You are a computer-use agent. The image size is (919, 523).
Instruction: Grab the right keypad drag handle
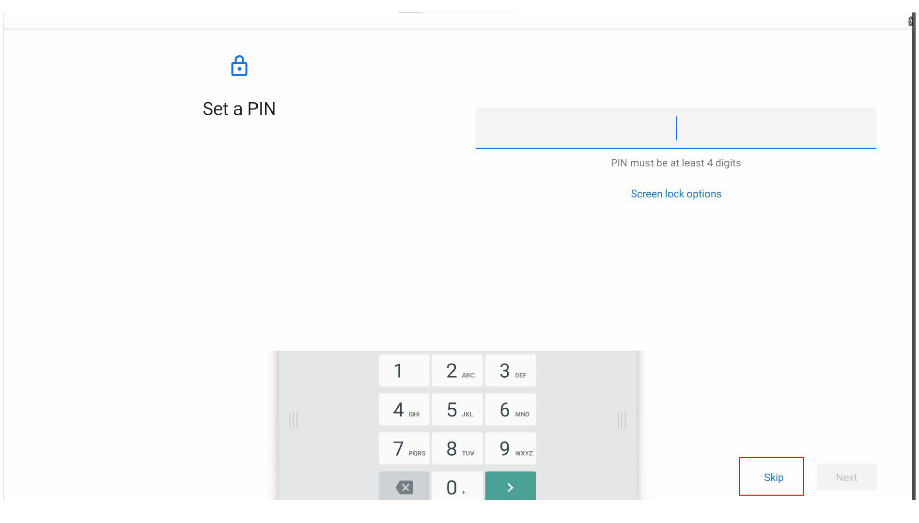622,420
